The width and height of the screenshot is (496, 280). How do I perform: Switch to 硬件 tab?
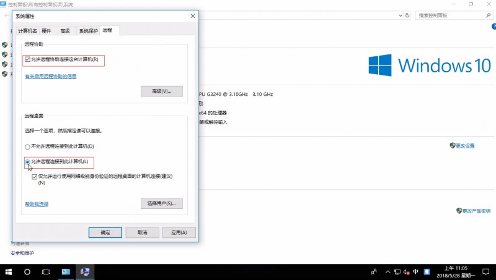click(46, 30)
